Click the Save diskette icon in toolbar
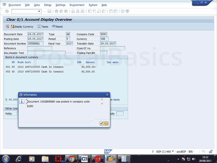Screen dimensions: 217x163 pyautogui.click(x=49, y=11)
